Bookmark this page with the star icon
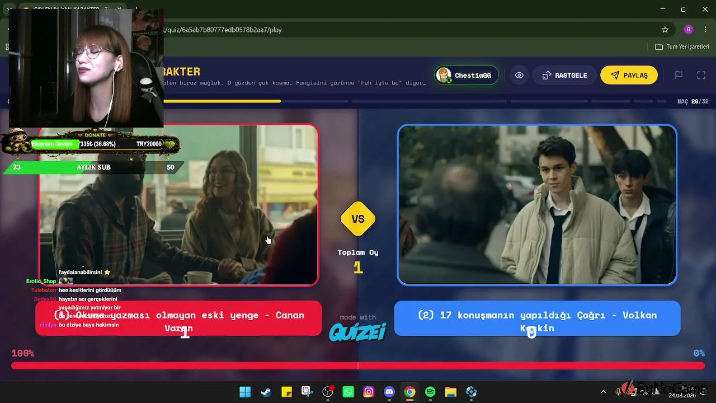This screenshot has height=403, width=716. [665, 30]
